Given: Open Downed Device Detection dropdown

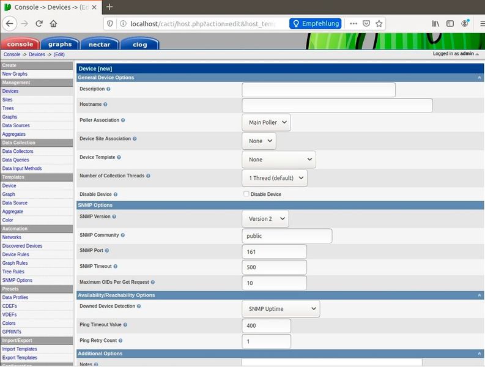Looking at the screenshot, I should 281,309.
